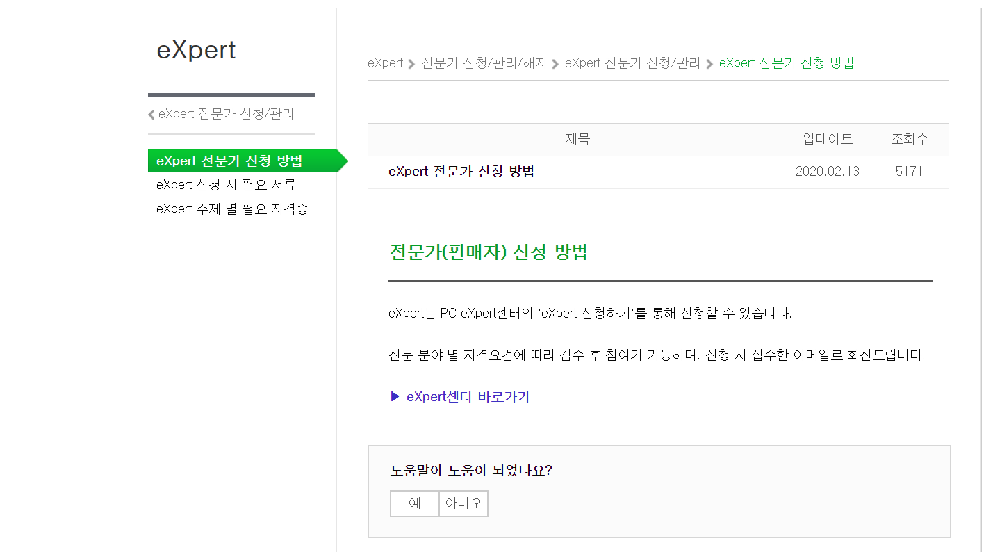Open 'eXpert 신청 시 필요 서류' sidebar item
This screenshot has width=993, height=552.
point(227,185)
